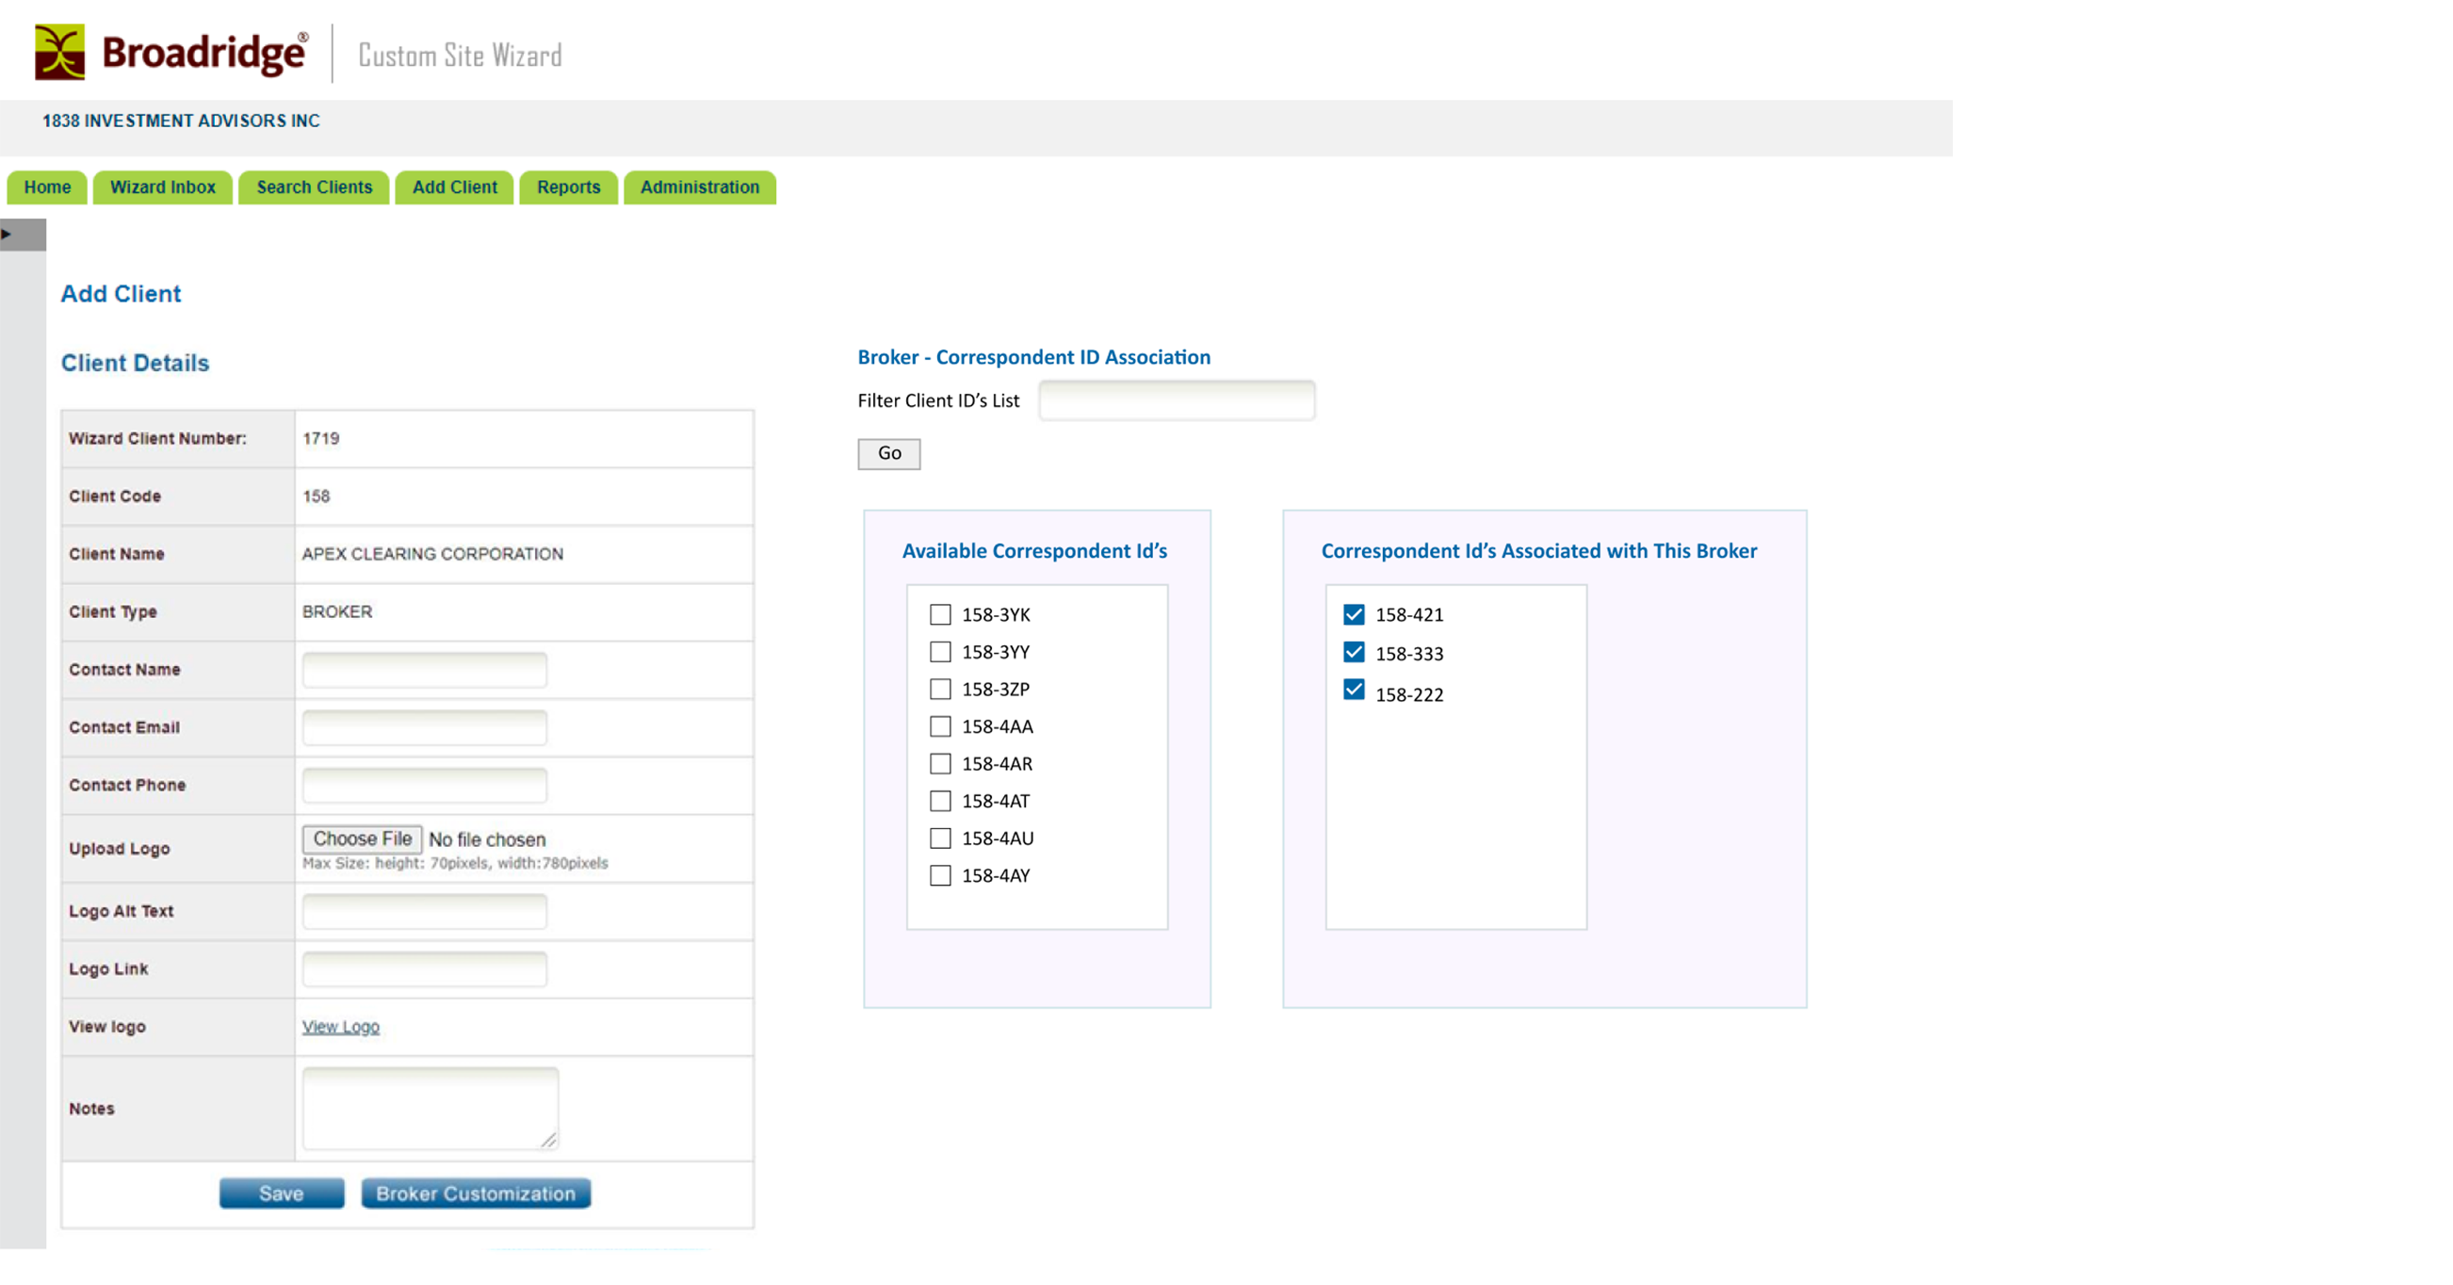The width and height of the screenshot is (2453, 1285).
Task: Click the Broker - Correspondent ID Association heading
Action: pyautogui.click(x=1034, y=357)
